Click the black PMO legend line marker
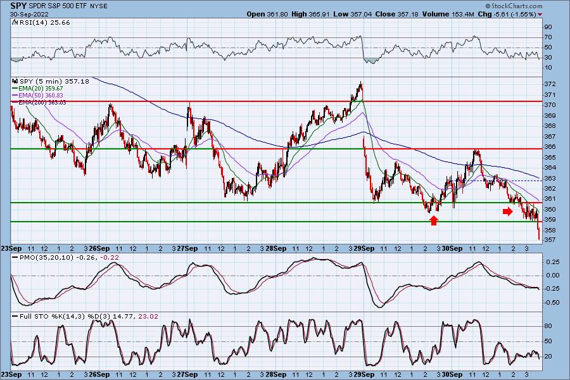The height and width of the screenshot is (380, 570). point(15,258)
